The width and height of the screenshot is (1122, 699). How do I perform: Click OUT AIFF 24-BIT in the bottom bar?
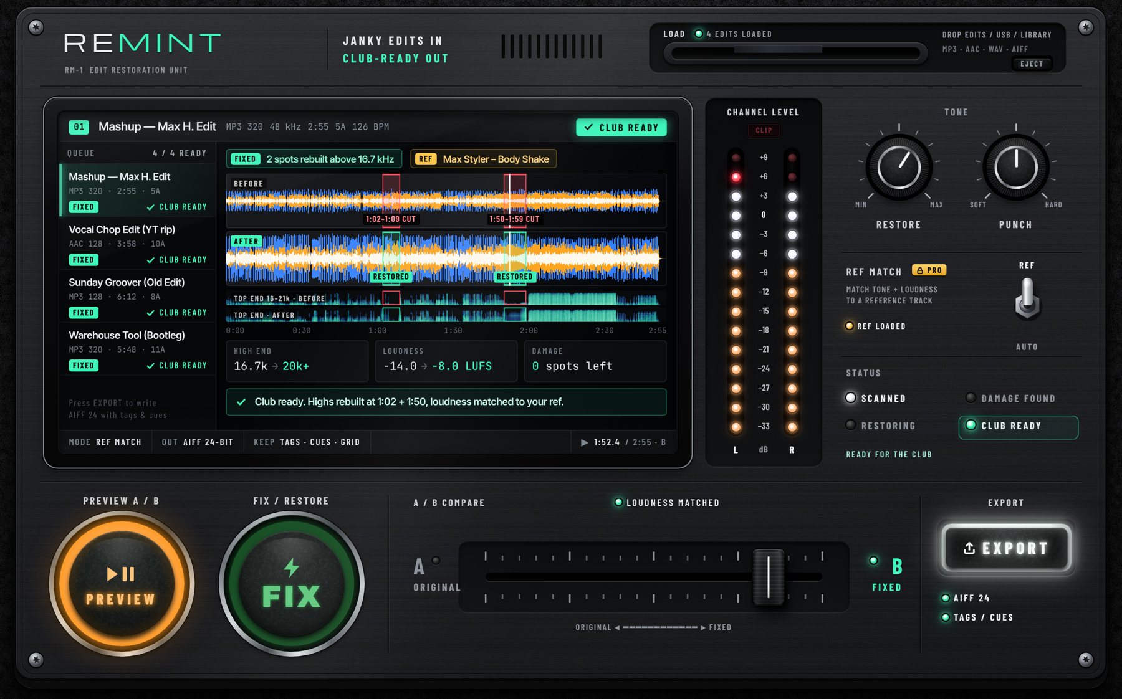pos(198,442)
